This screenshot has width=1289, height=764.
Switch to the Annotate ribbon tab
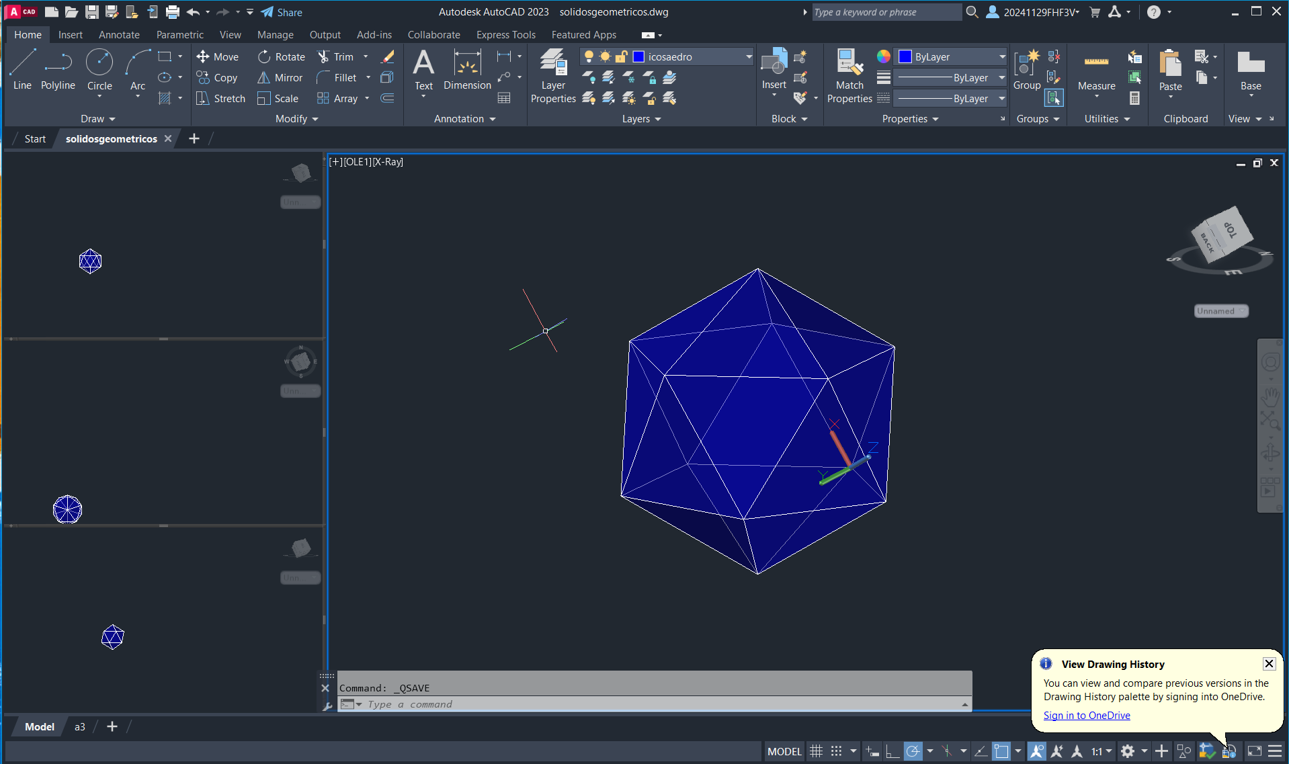click(x=119, y=35)
